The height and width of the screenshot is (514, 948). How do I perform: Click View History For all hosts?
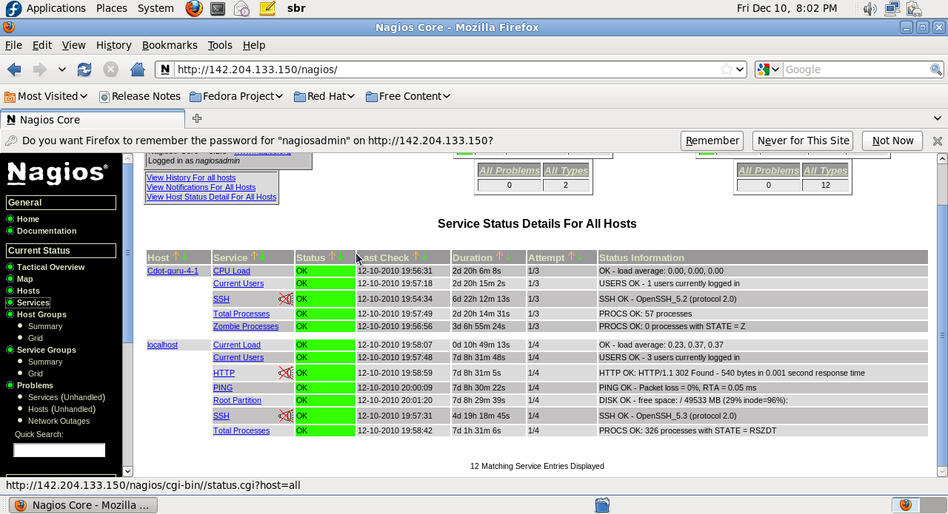click(191, 177)
